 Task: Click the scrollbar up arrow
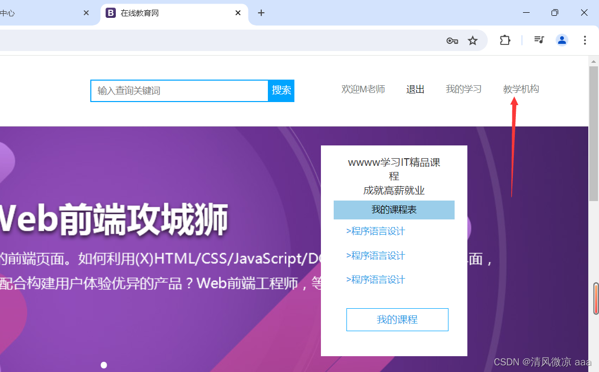593,61
